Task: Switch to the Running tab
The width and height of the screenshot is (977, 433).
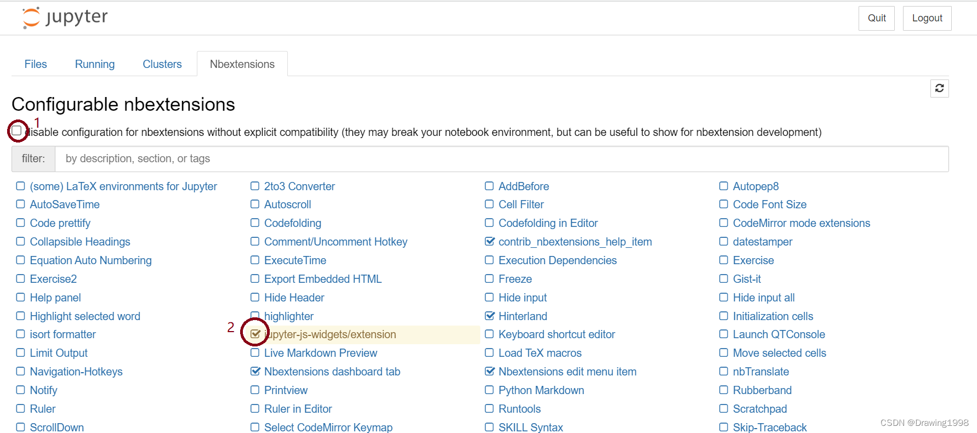Action: click(95, 64)
